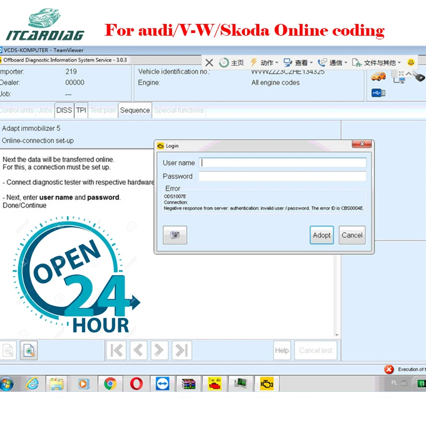This screenshot has height=426, width=426.
Task: Close the TeamViewer toolbar with the X icon
Action: [x=209, y=63]
